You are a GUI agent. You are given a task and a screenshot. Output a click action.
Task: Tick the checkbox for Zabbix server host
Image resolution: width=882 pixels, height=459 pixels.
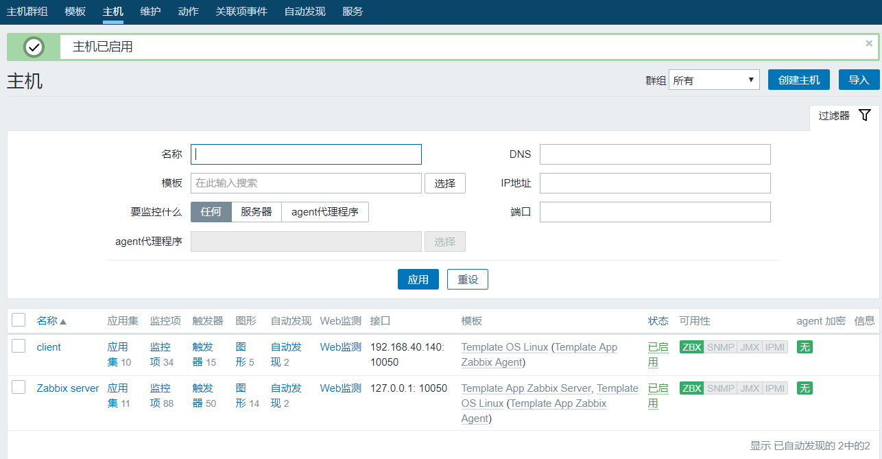pos(19,388)
